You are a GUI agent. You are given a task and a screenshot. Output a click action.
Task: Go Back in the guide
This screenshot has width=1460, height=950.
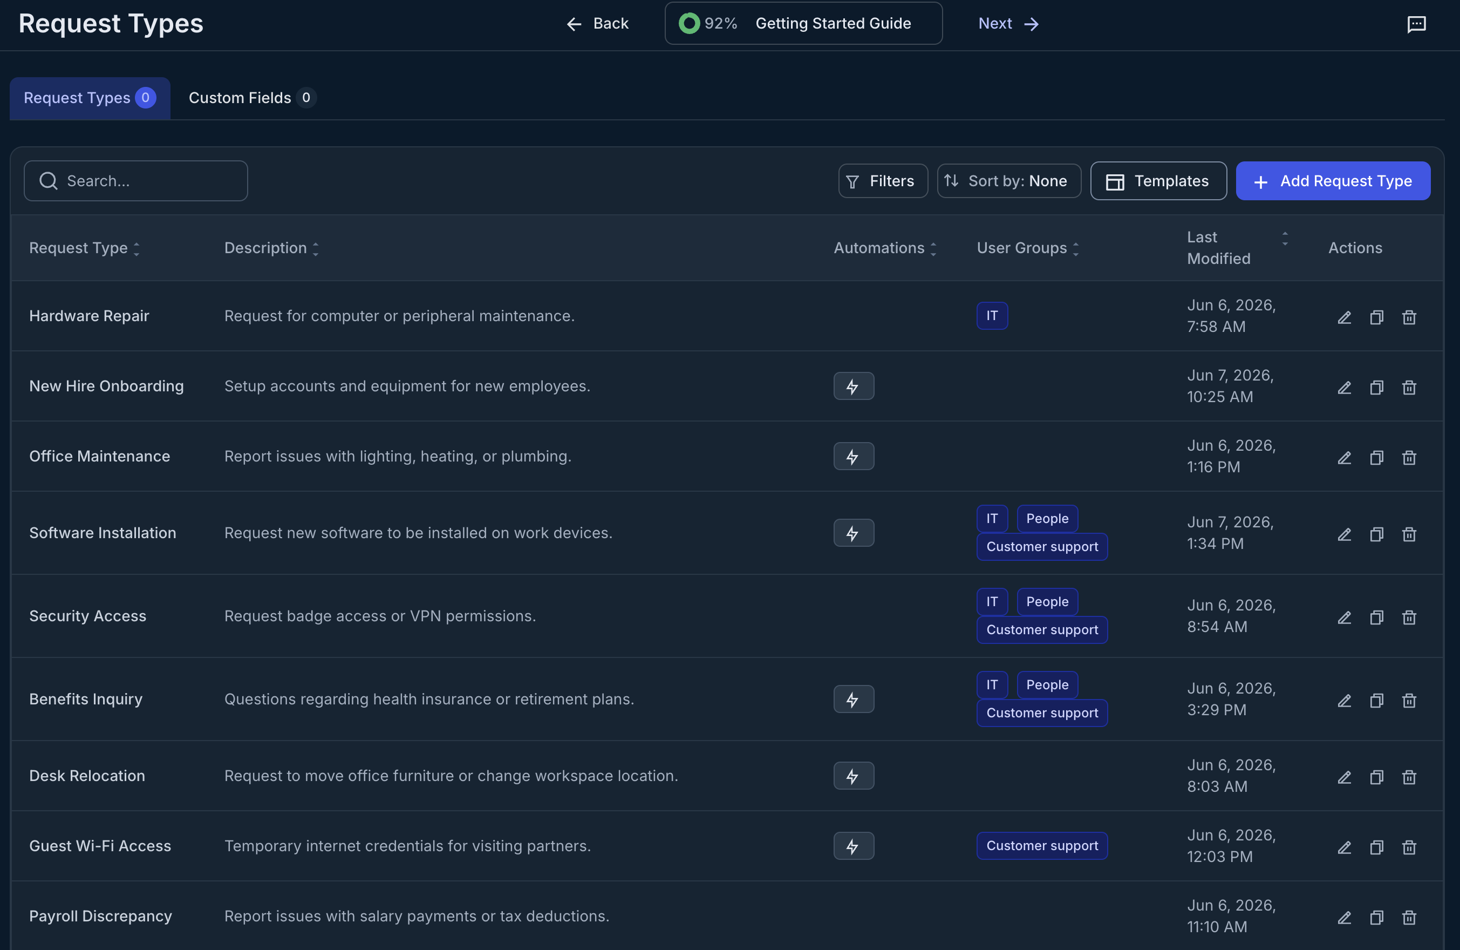point(597,23)
